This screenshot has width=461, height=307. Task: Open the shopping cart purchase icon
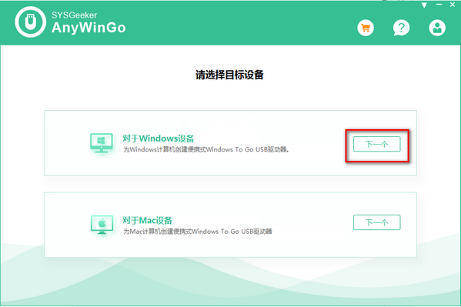[x=366, y=28]
